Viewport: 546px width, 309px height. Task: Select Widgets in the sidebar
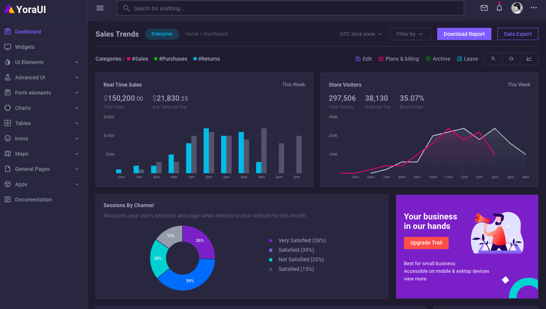25,47
